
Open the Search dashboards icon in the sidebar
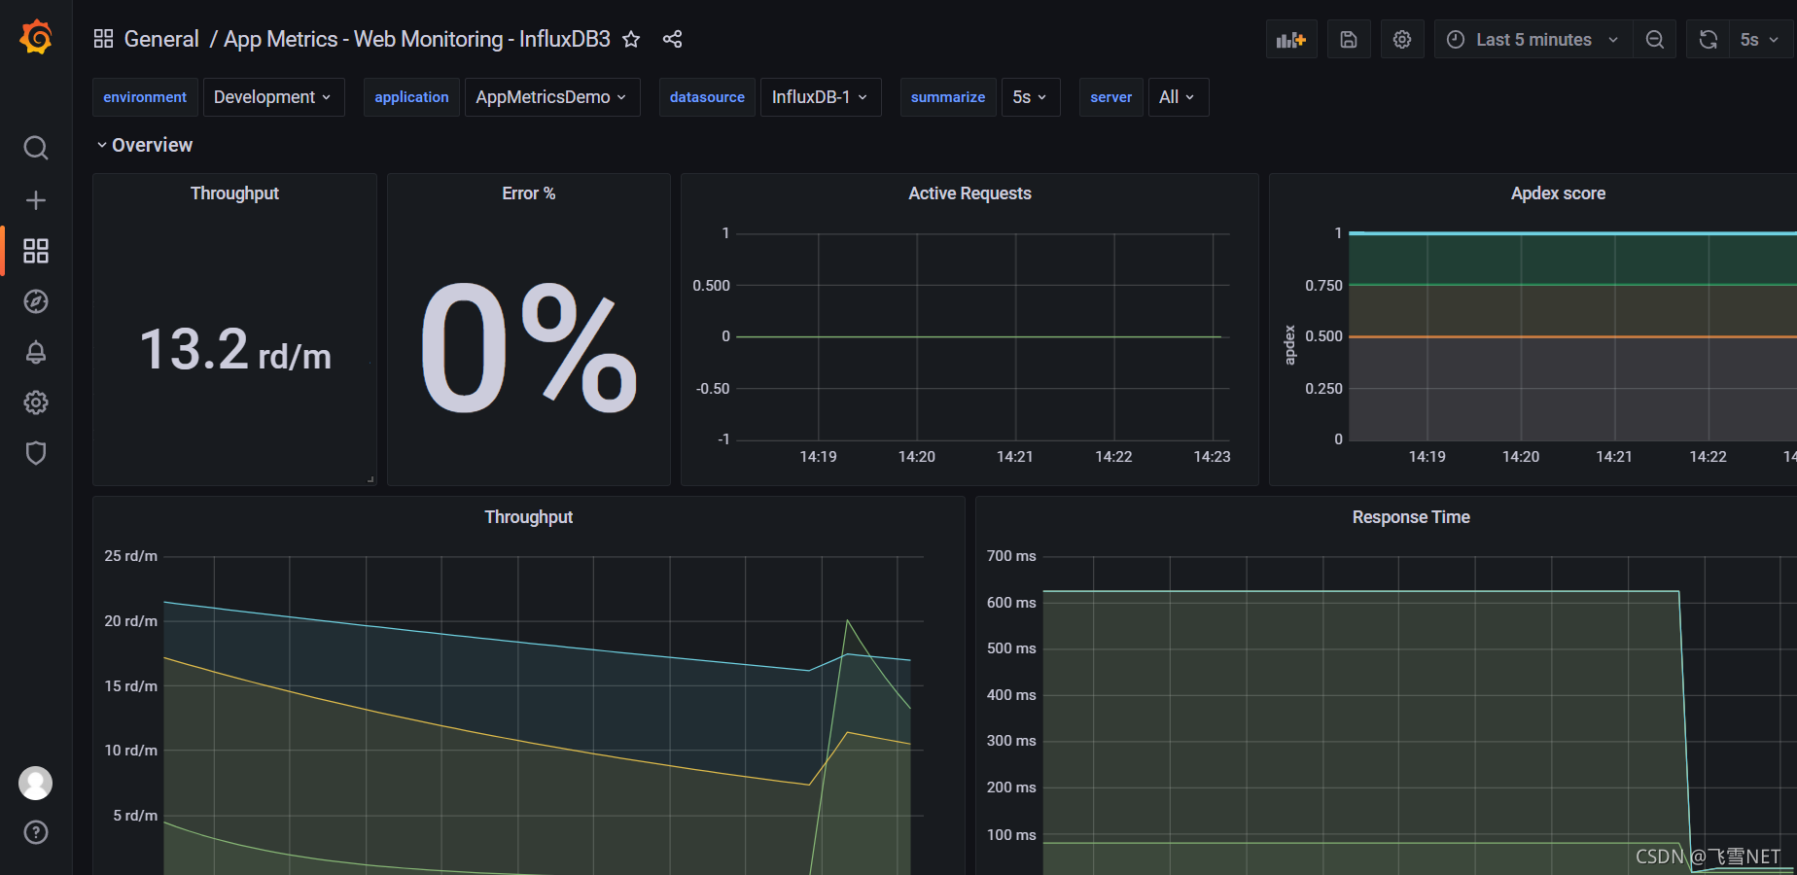[x=36, y=148]
